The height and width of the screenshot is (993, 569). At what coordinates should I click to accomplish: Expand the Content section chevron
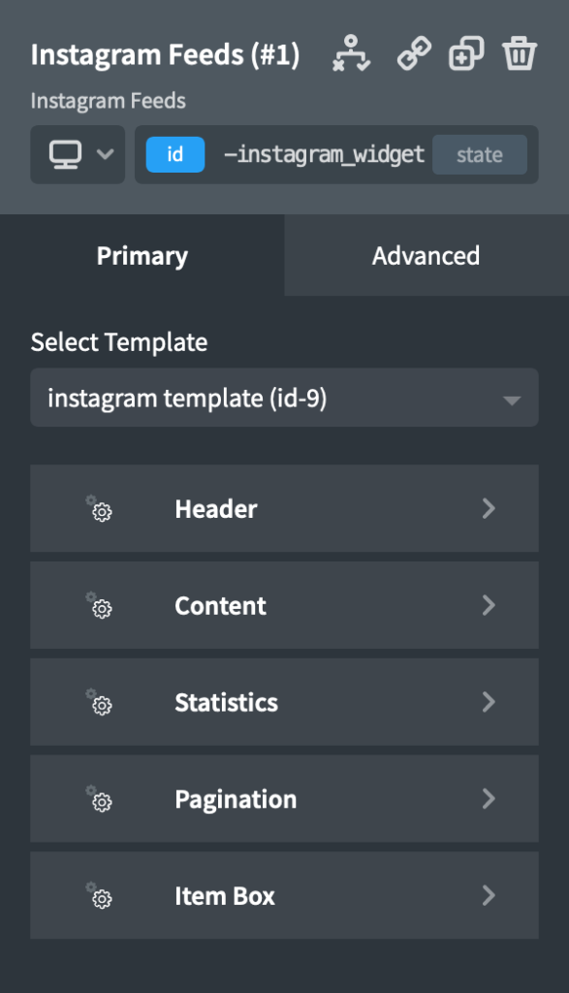[x=489, y=605]
